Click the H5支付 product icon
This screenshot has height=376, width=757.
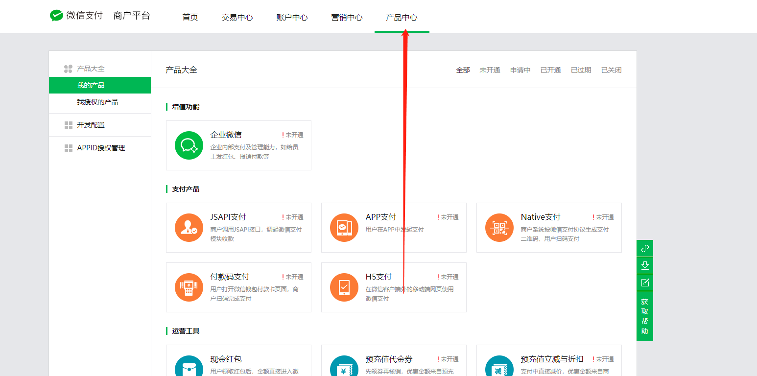(x=344, y=287)
